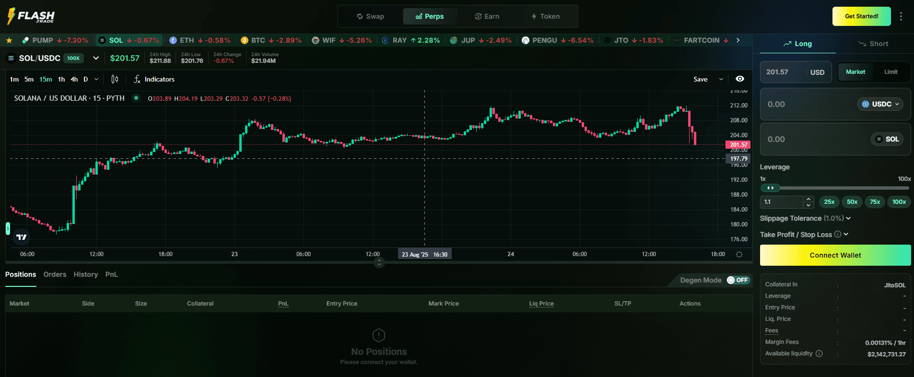The image size is (914, 377).
Task: Click the leverage slider handle
Action: pyautogui.click(x=770, y=188)
